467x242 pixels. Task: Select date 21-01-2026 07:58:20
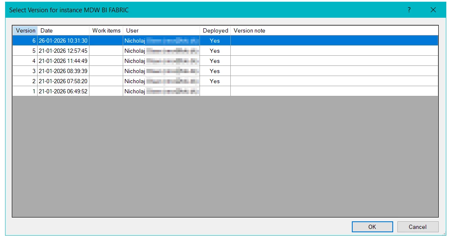(x=63, y=81)
